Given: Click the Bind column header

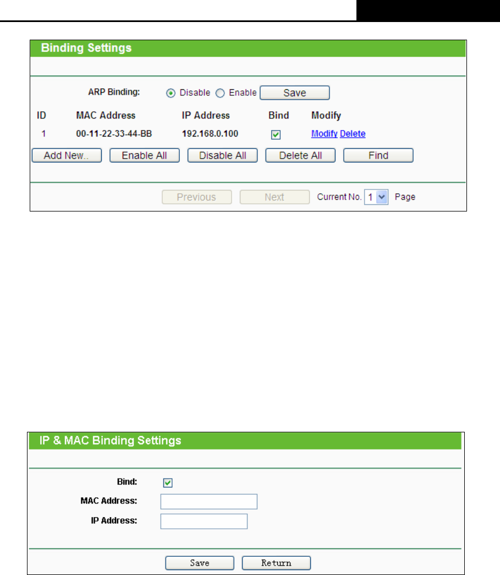Looking at the screenshot, I should click(279, 116).
